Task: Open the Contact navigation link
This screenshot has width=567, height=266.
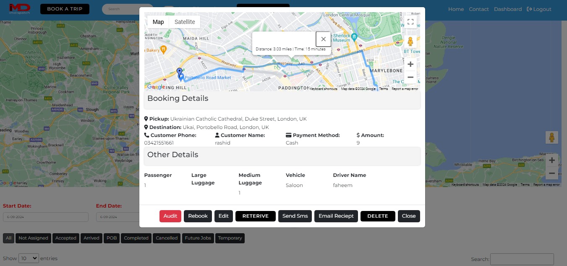Action: [x=479, y=9]
